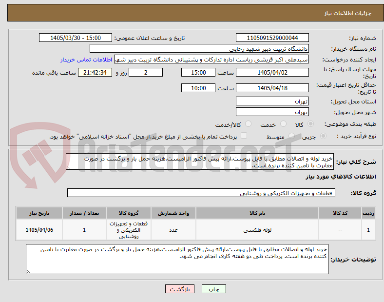Click the 1405/04/06 need date cell
The height and width of the screenshot is (302, 384).
(x=39, y=230)
